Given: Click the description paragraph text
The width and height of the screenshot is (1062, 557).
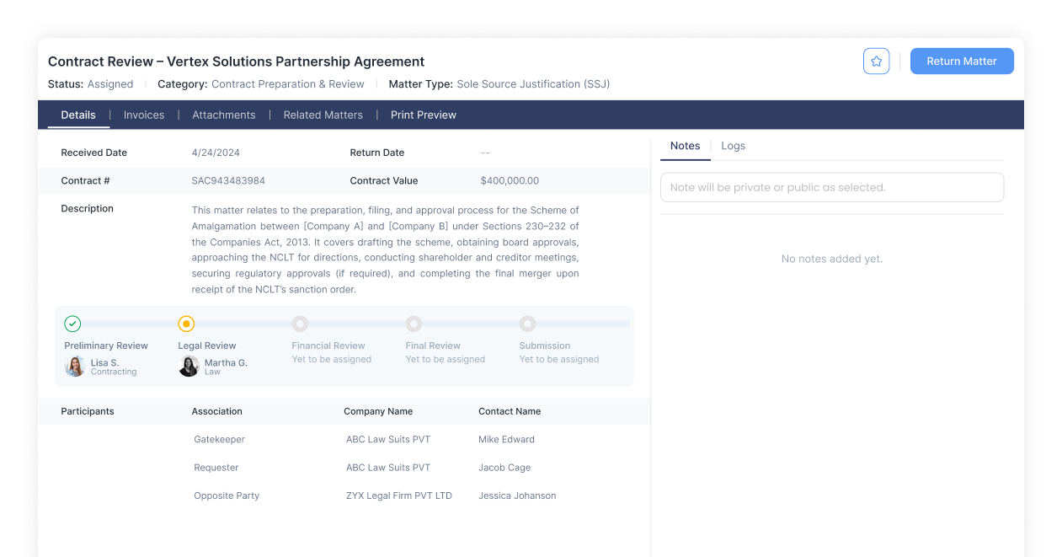Looking at the screenshot, I should pyautogui.click(x=386, y=249).
